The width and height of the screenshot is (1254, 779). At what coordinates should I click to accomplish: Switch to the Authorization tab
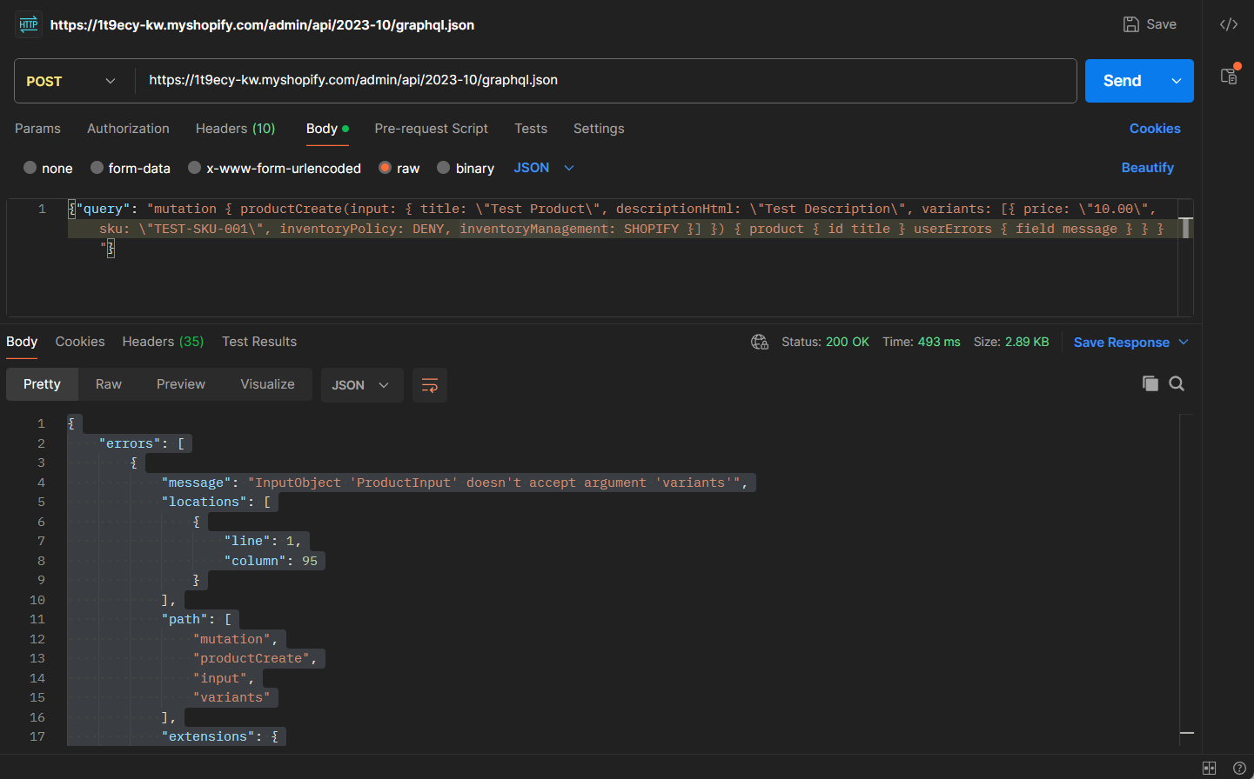coord(128,129)
